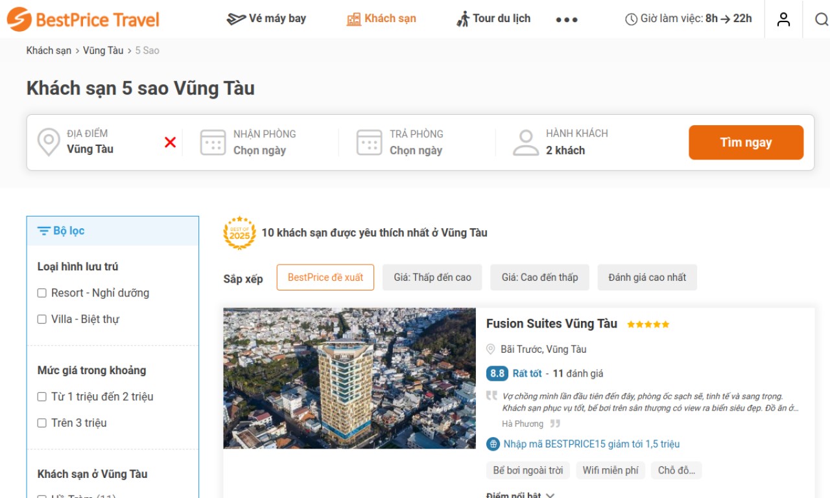Click the Best of 2025 award badge
Screen dimensions: 830x498
click(239, 233)
